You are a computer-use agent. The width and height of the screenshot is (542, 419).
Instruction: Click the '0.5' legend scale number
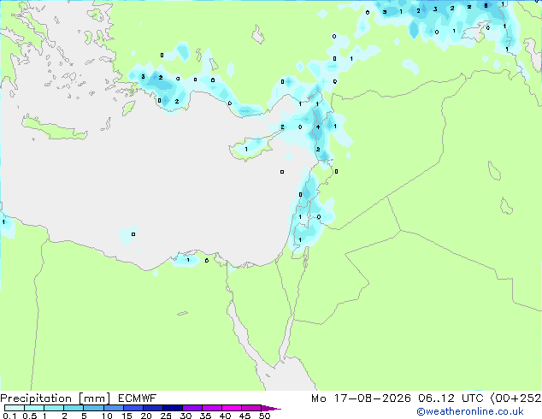pyautogui.click(x=29, y=416)
